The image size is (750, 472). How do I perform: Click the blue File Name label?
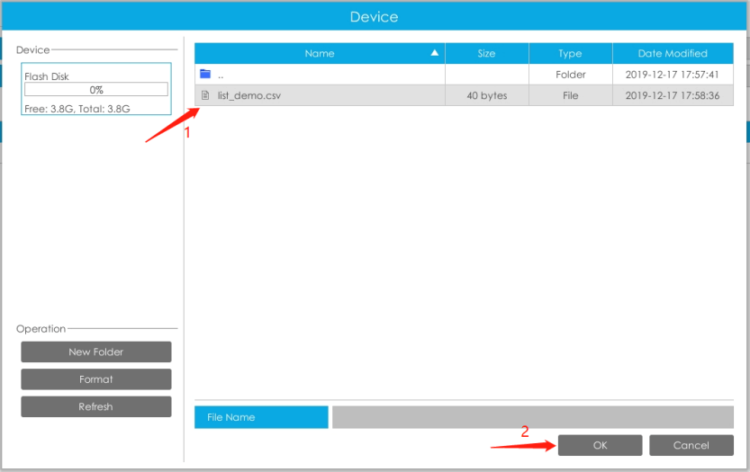(261, 417)
